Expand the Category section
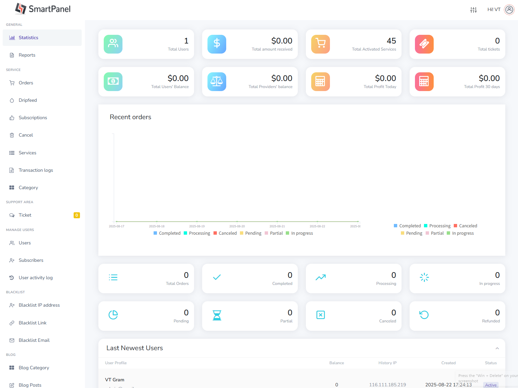 [x=28, y=187]
